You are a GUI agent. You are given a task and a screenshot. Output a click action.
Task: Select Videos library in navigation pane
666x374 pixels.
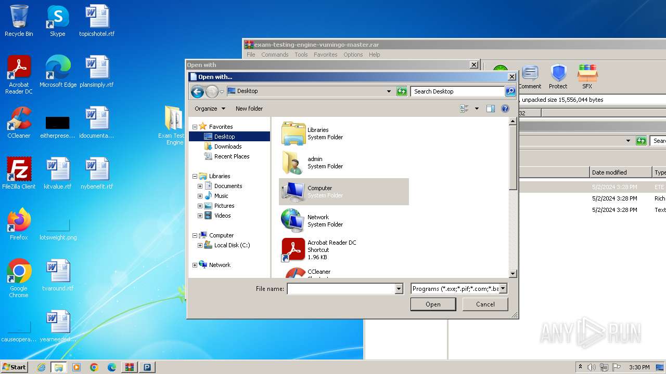click(222, 216)
